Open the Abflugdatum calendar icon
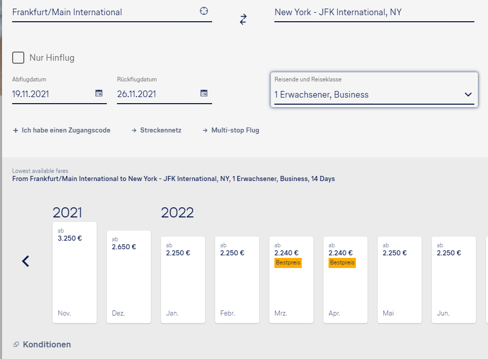 (x=99, y=93)
